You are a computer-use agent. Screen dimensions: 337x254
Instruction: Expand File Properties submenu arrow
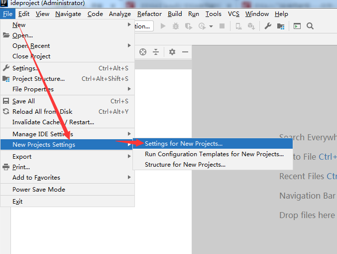(x=129, y=89)
